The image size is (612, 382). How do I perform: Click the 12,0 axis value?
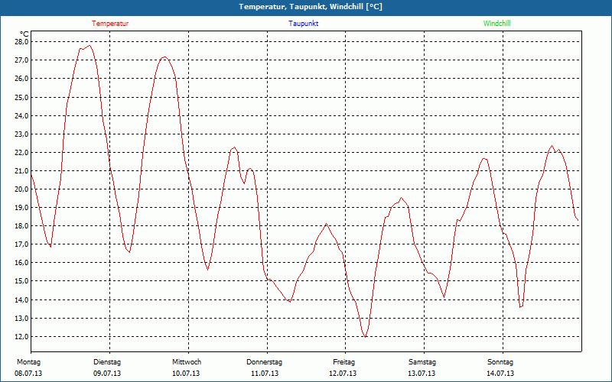pos(21,336)
